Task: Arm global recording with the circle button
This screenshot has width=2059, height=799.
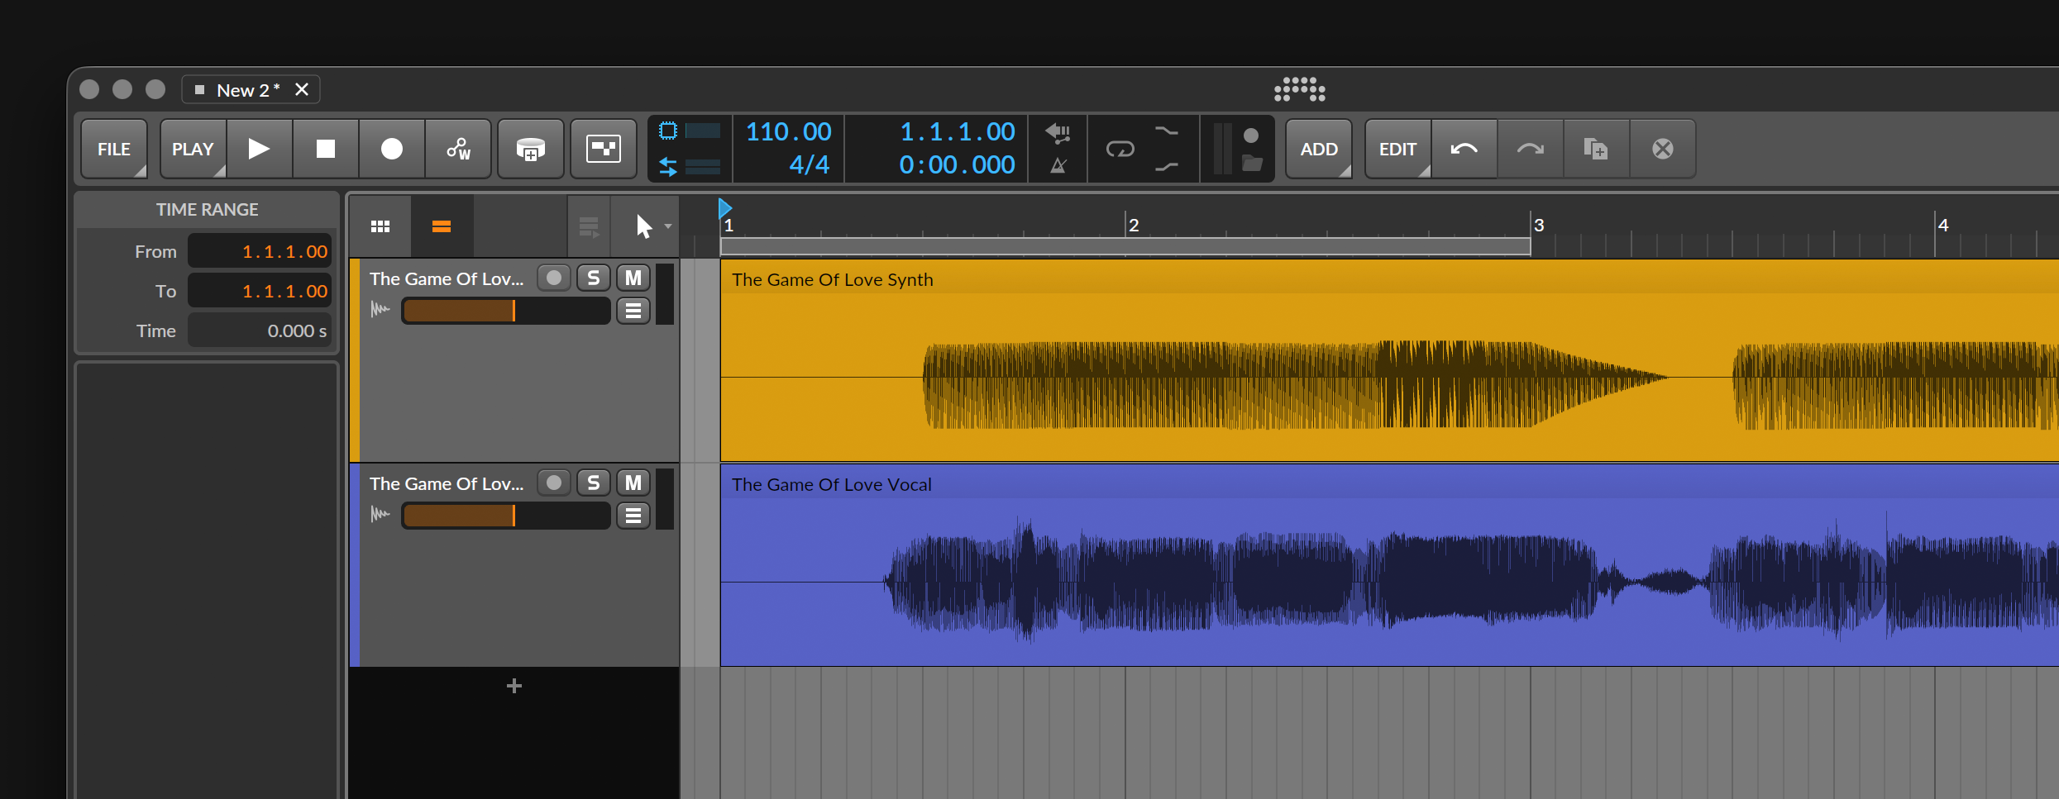Action: tap(392, 149)
